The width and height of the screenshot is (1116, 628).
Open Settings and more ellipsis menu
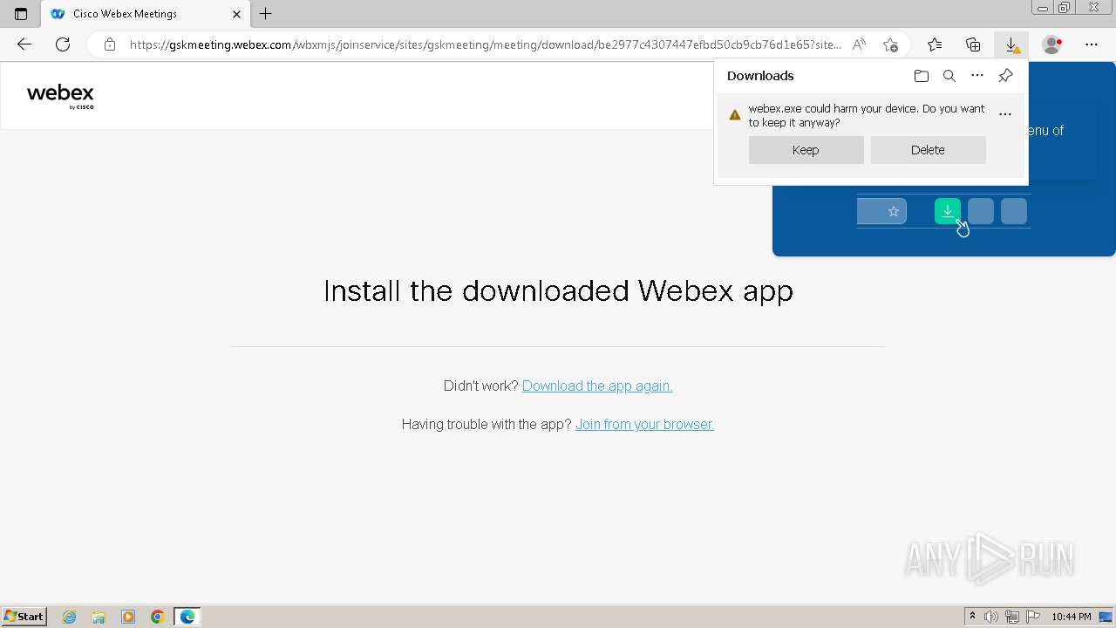(x=1092, y=44)
